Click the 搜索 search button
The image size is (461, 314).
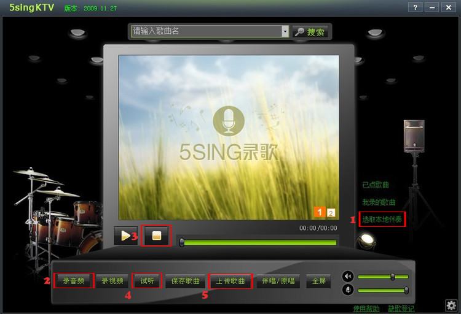click(x=310, y=32)
